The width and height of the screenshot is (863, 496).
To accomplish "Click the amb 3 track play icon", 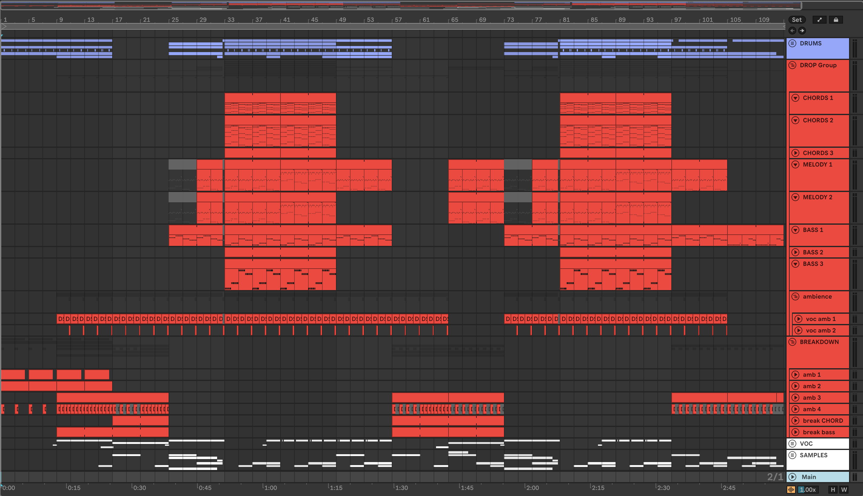I will tap(795, 398).
